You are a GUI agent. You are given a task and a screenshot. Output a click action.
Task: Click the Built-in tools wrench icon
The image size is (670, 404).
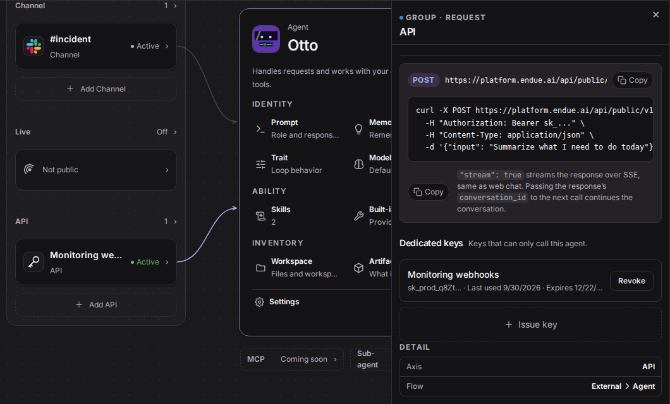pyautogui.click(x=358, y=216)
